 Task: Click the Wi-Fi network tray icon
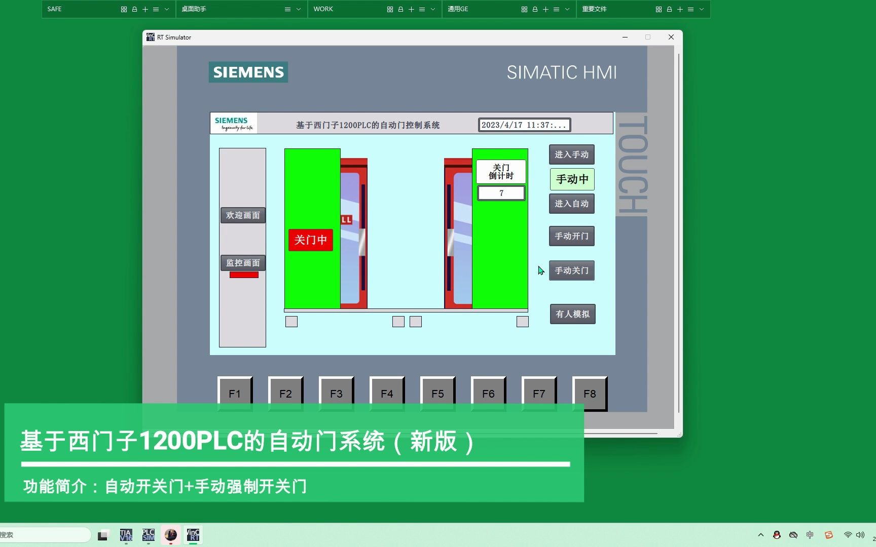(x=848, y=535)
